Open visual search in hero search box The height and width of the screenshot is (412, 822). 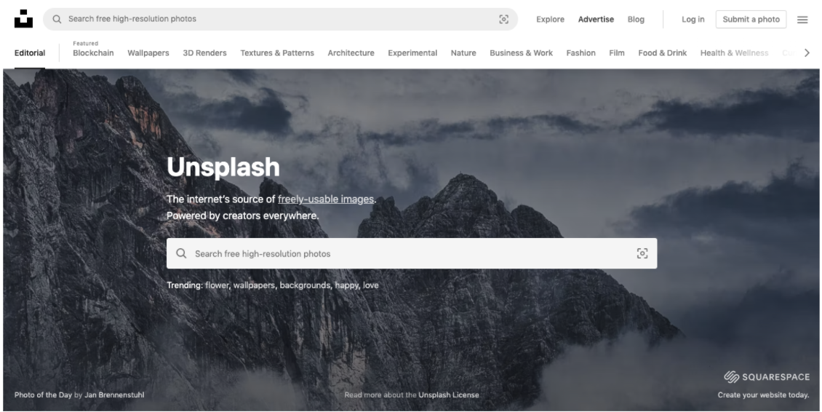[x=642, y=253]
